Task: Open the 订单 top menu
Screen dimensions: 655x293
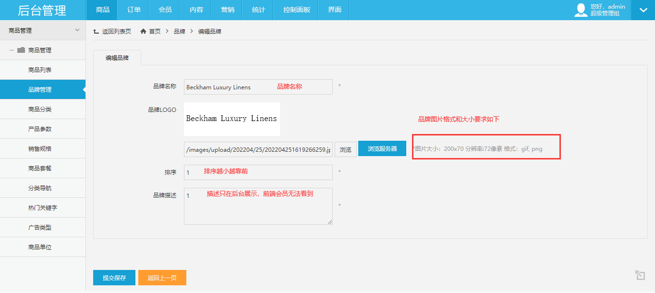Action: [133, 10]
